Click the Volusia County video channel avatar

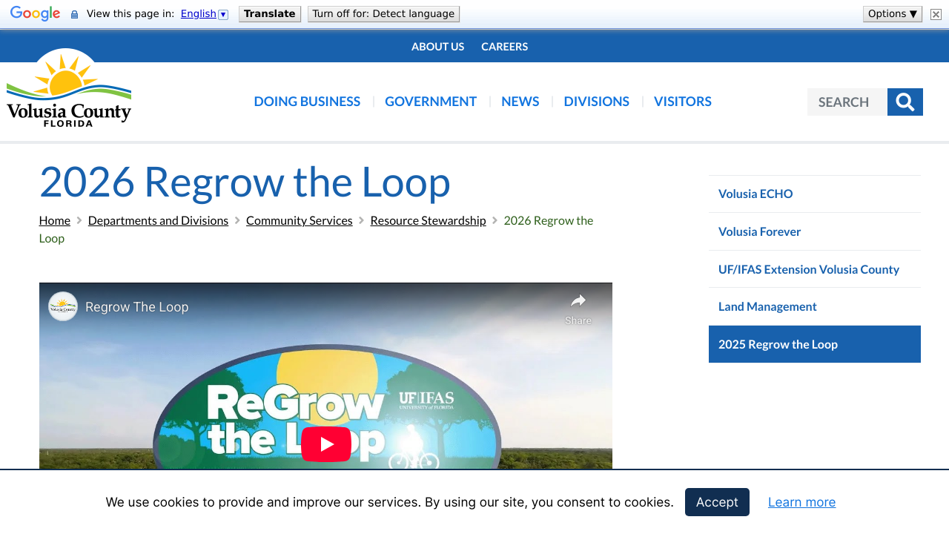63,306
